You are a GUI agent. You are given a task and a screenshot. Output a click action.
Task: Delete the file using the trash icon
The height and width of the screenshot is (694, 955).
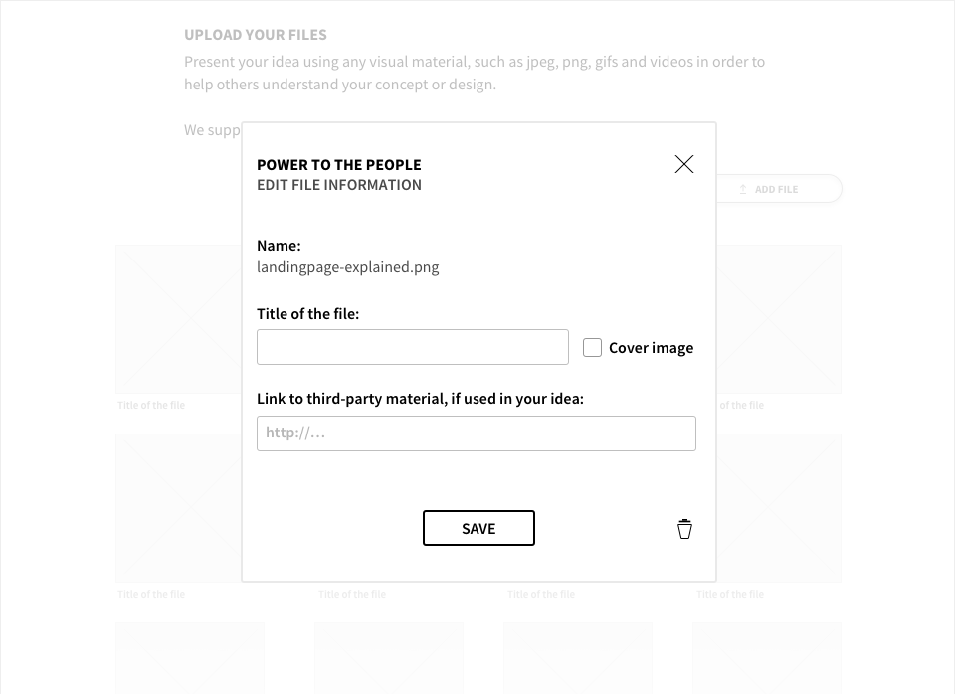click(684, 529)
